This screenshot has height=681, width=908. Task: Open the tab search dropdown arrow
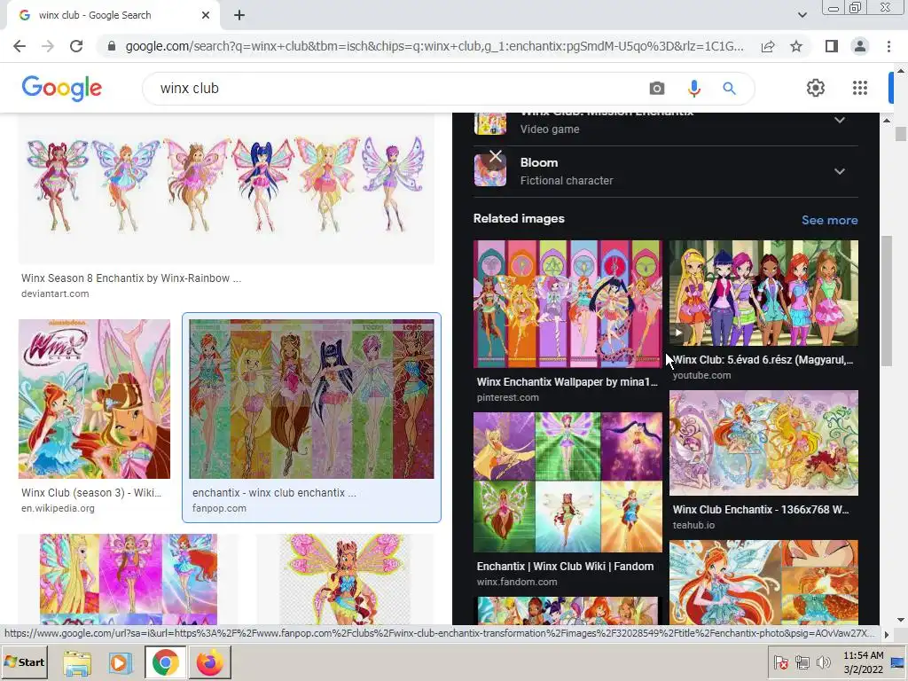[x=802, y=15]
